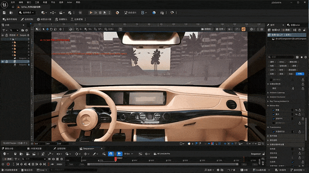Click the Sequencer timeline range scrollbar
The width and height of the screenshot is (309, 173).
(163, 164)
